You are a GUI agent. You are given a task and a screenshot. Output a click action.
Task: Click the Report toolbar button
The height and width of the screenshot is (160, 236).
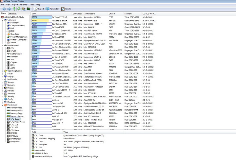tap(39, 9)
